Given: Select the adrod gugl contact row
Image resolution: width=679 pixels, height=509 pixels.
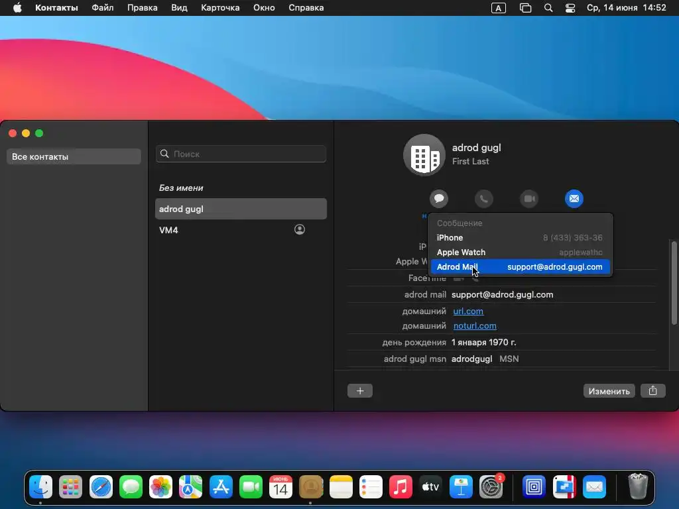Looking at the screenshot, I should [x=241, y=209].
